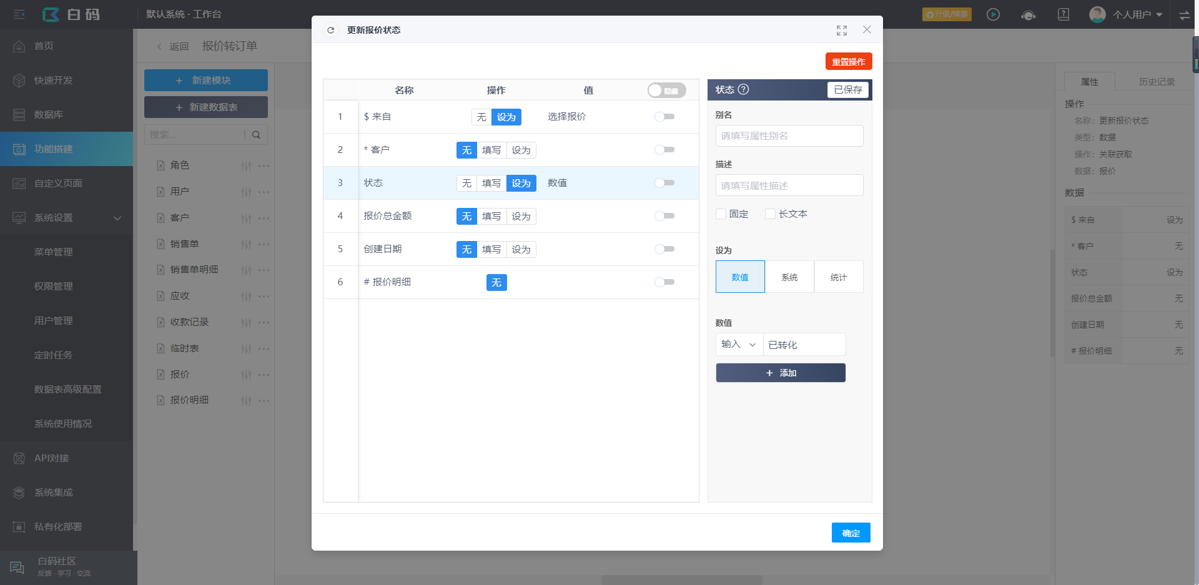Open the 输入 dropdown under 数值

point(739,345)
